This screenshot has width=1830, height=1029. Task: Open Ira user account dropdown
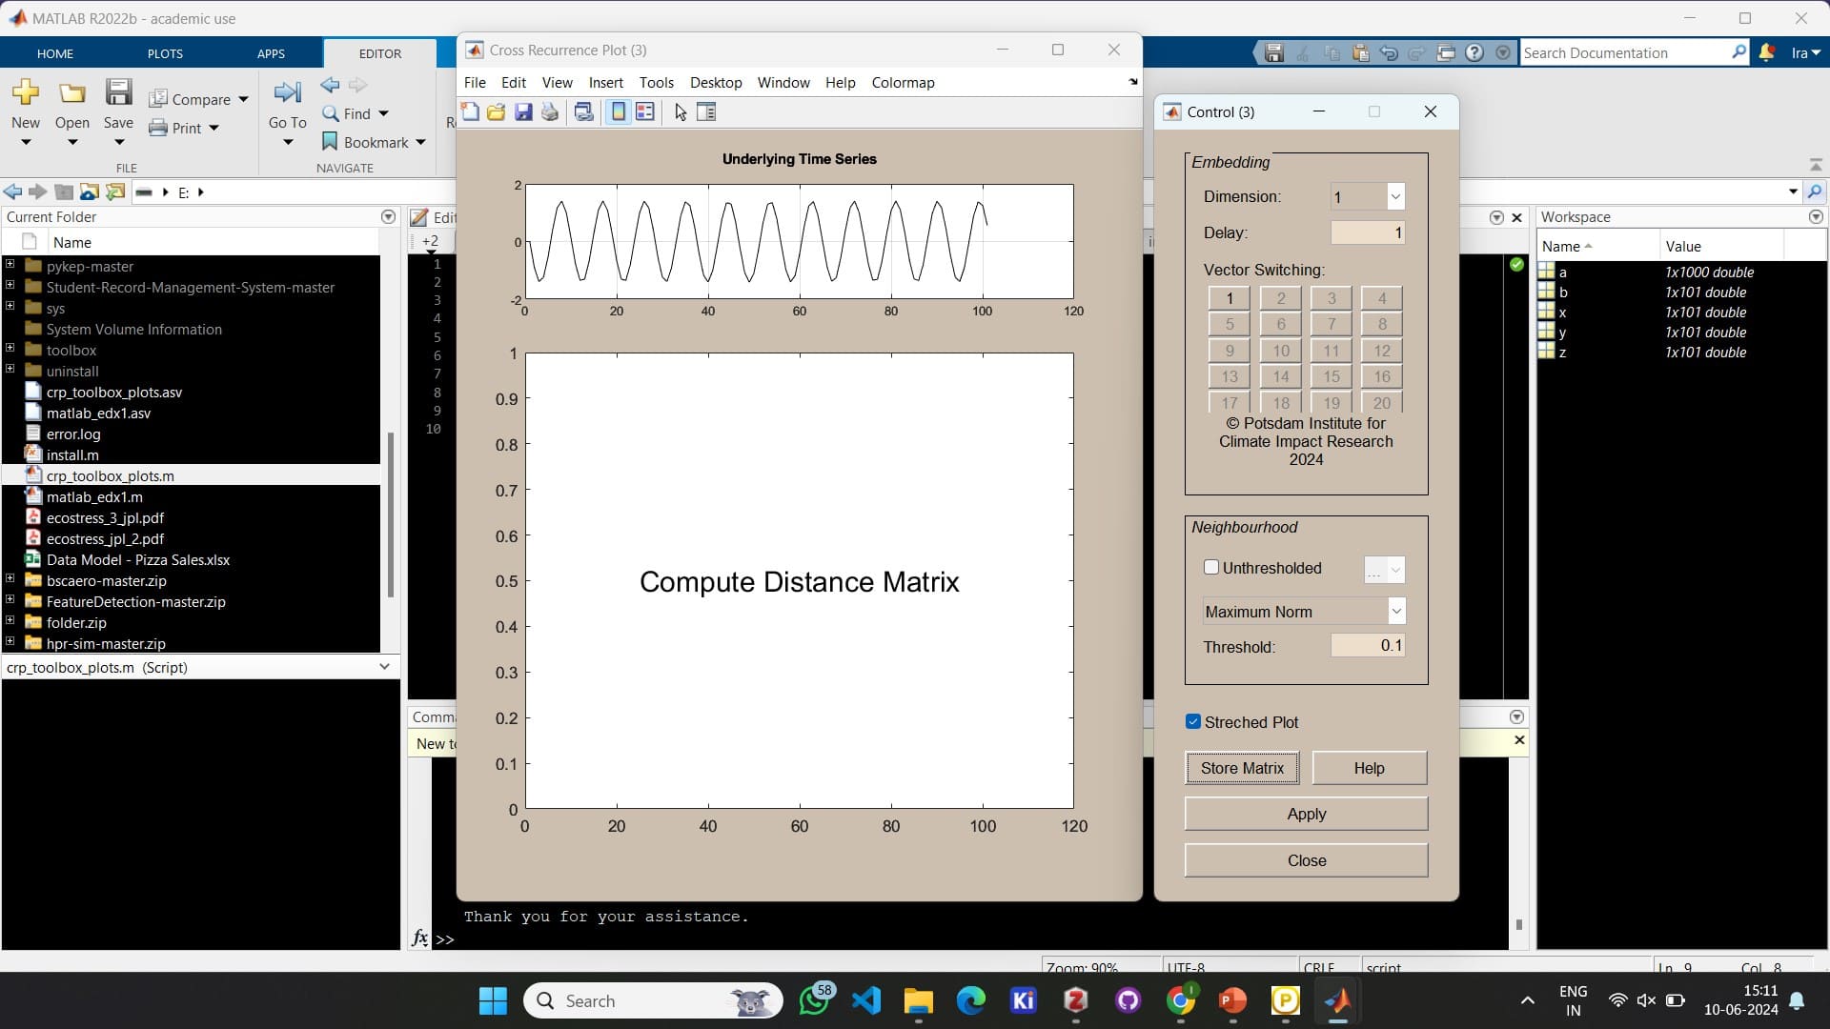click(1805, 52)
